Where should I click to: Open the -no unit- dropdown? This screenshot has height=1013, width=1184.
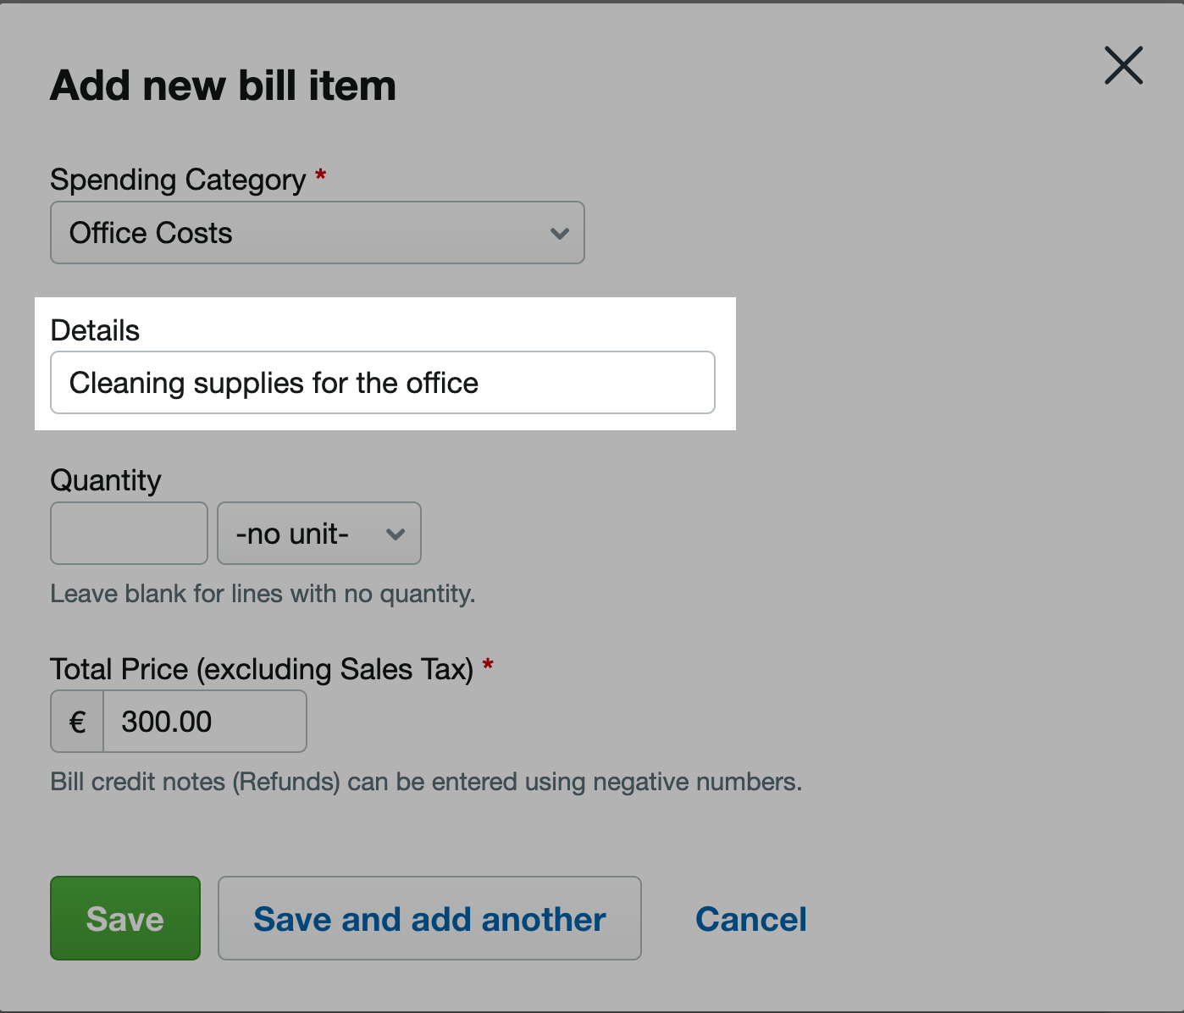[x=319, y=534]
